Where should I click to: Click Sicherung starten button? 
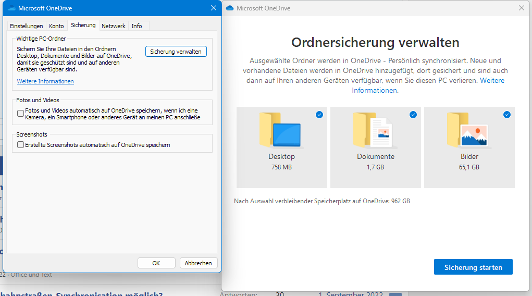click(473, 267)
